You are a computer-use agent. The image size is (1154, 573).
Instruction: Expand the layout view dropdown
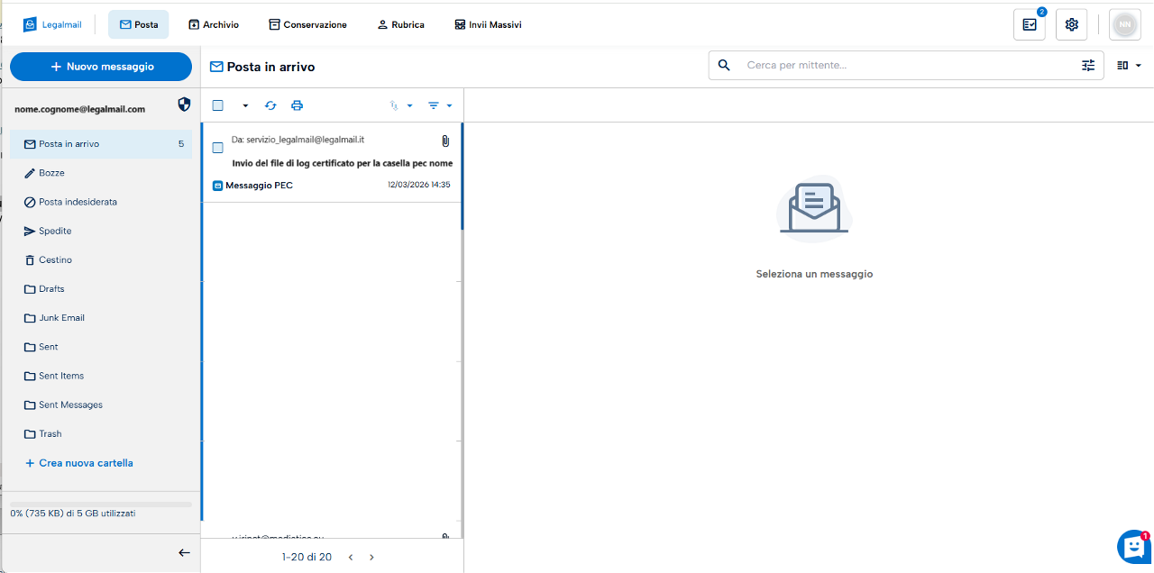tap(1129, 65)
